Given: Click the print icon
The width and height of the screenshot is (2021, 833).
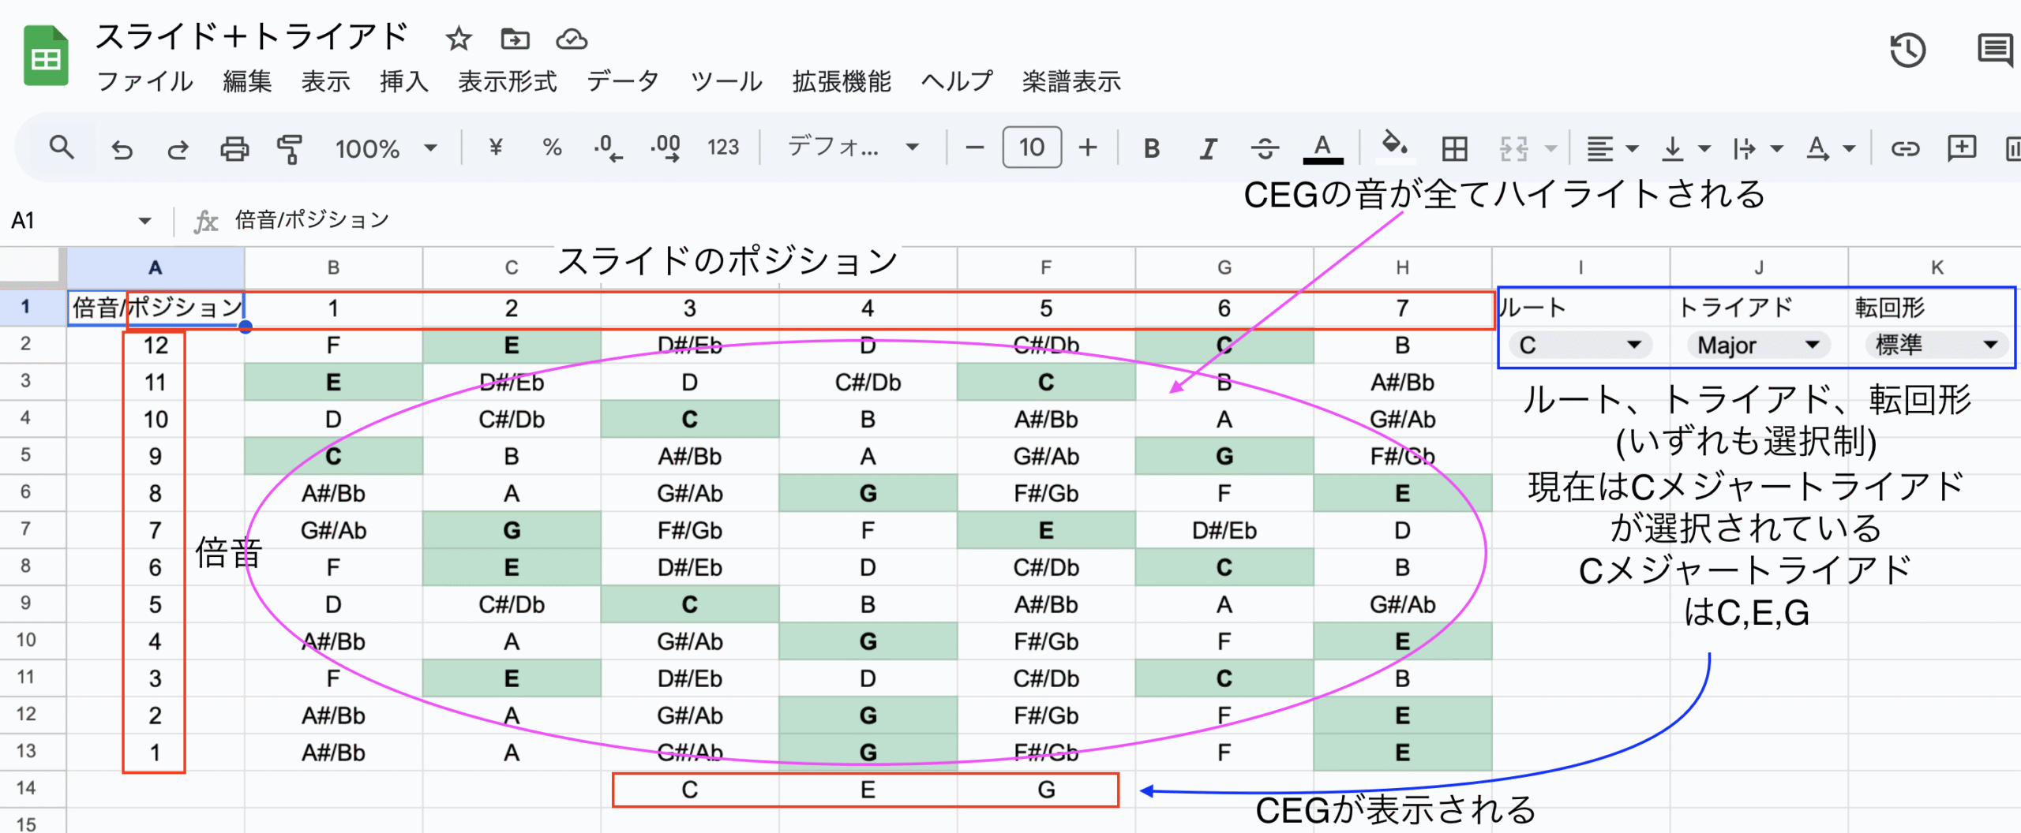Looking at the screenshot, I should point(234,148).
